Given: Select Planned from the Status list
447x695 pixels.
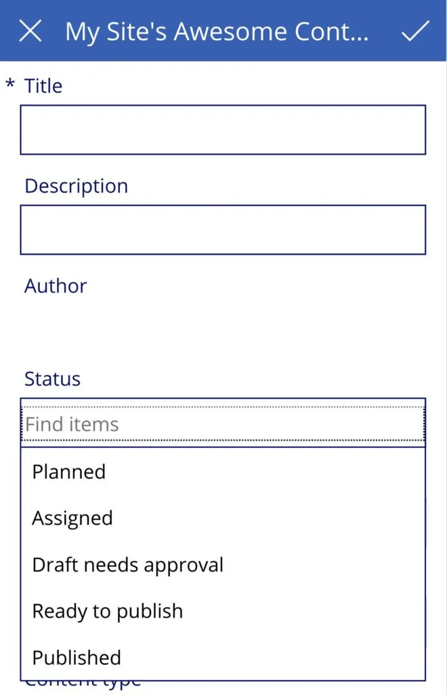Looking at the screenshot, I should (x=69, y=472).
